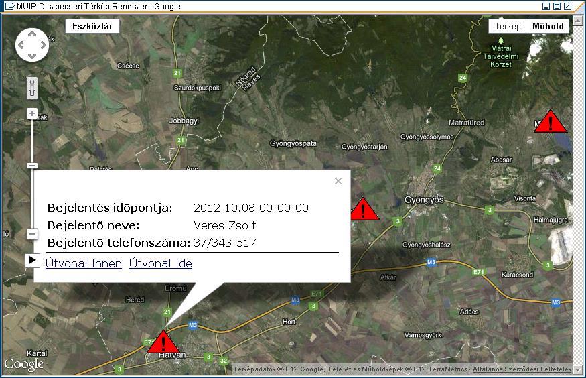Click the window title bar icon
The height and width of the screenshot is (378, 586).
click(x=9, y=6)
